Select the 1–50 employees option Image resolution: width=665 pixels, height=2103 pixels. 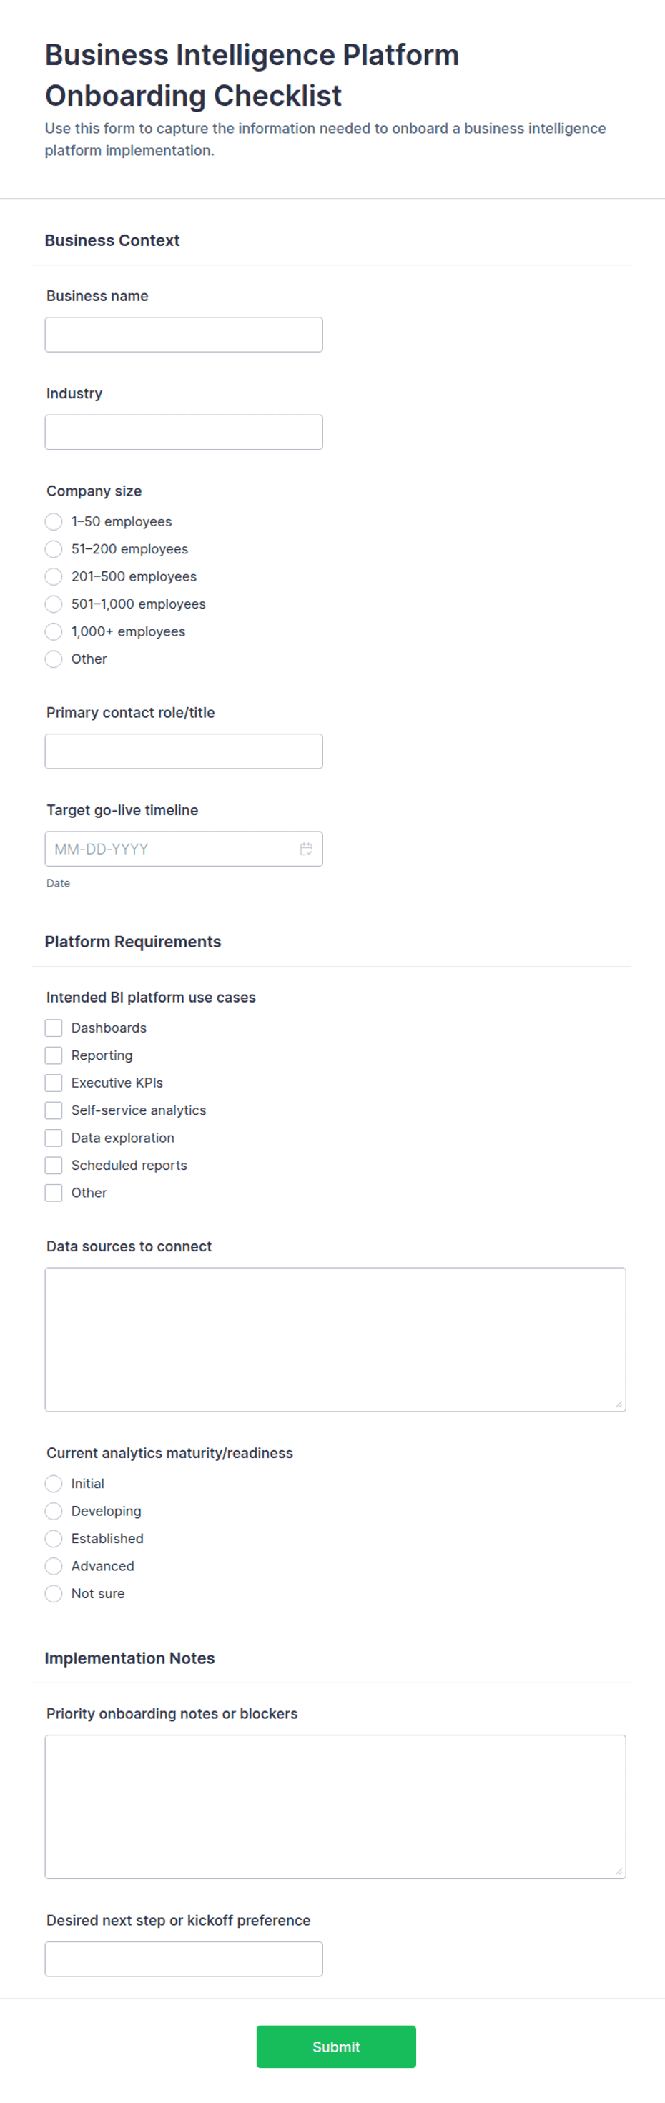point(54,522)
